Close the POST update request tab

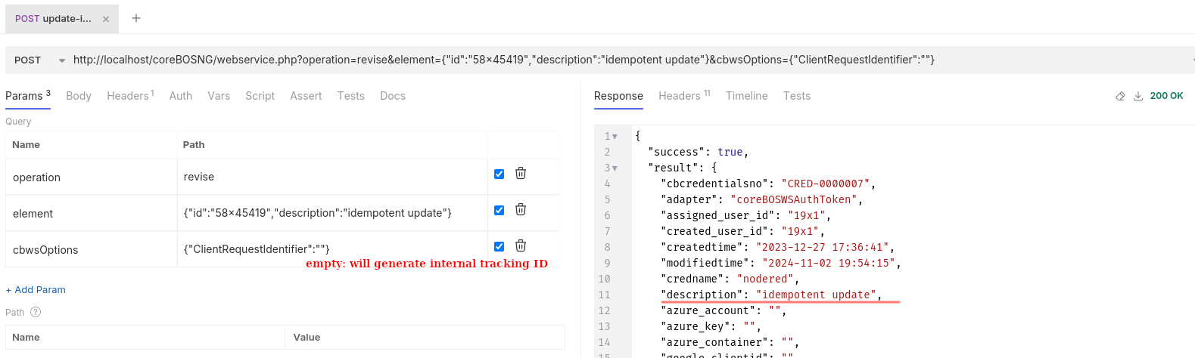(106, 19)
